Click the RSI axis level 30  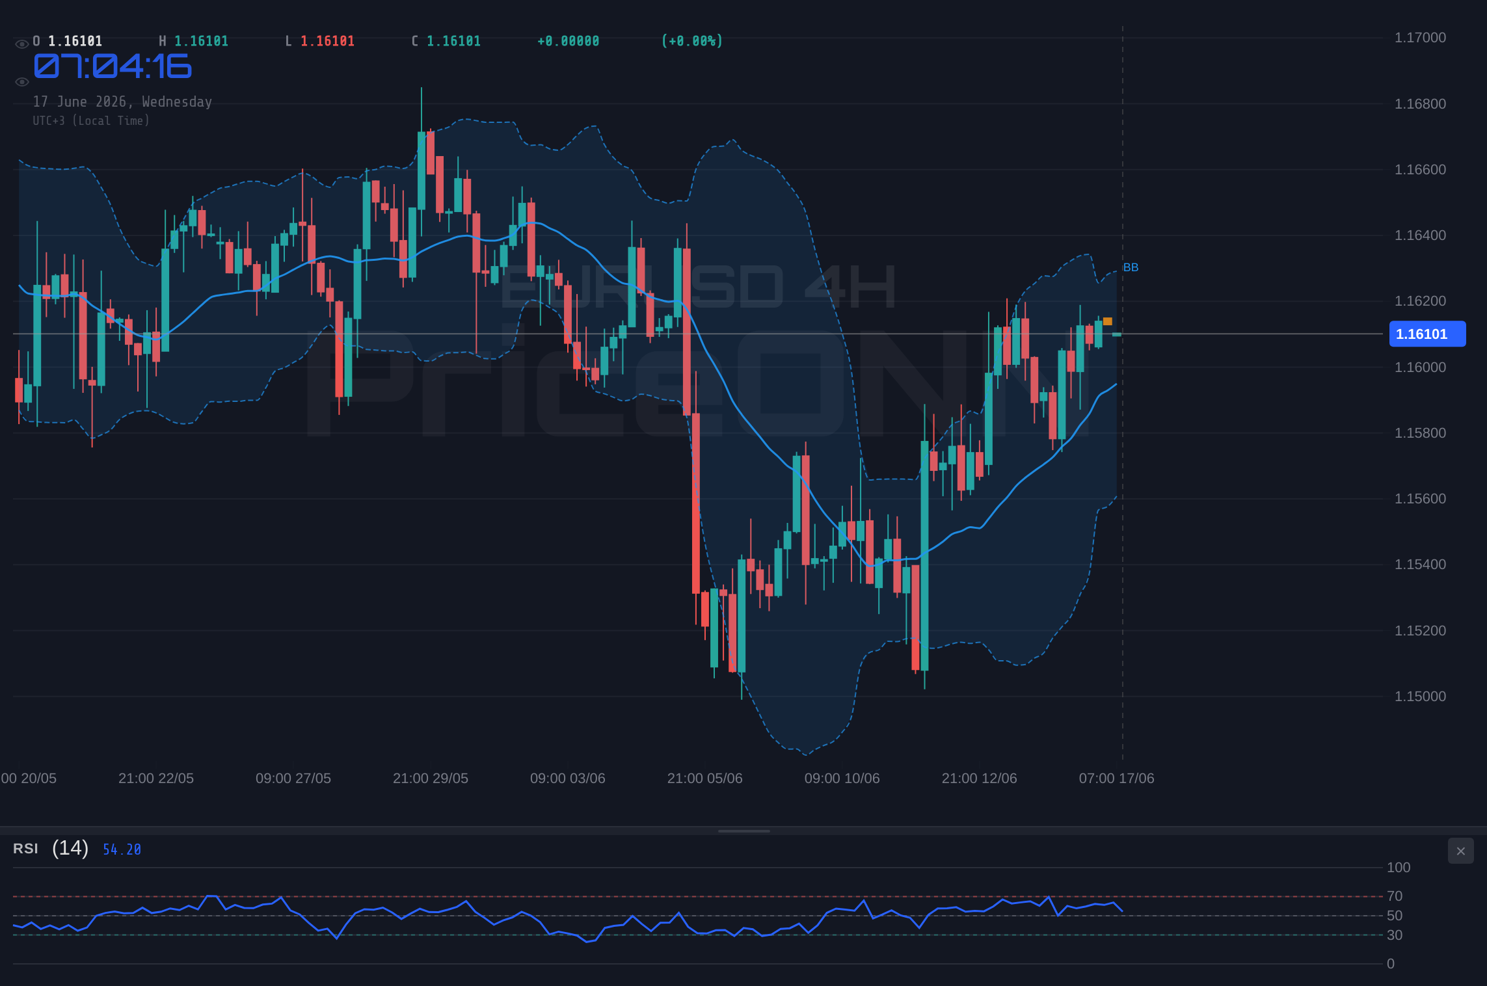click(x=1395, y=935)
